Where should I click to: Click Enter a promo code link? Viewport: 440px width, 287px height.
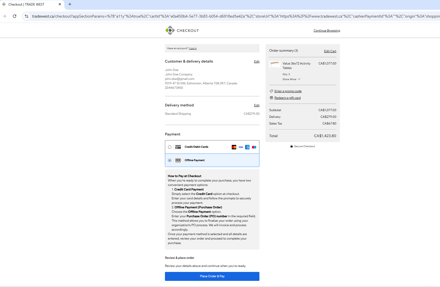(288, 91)
